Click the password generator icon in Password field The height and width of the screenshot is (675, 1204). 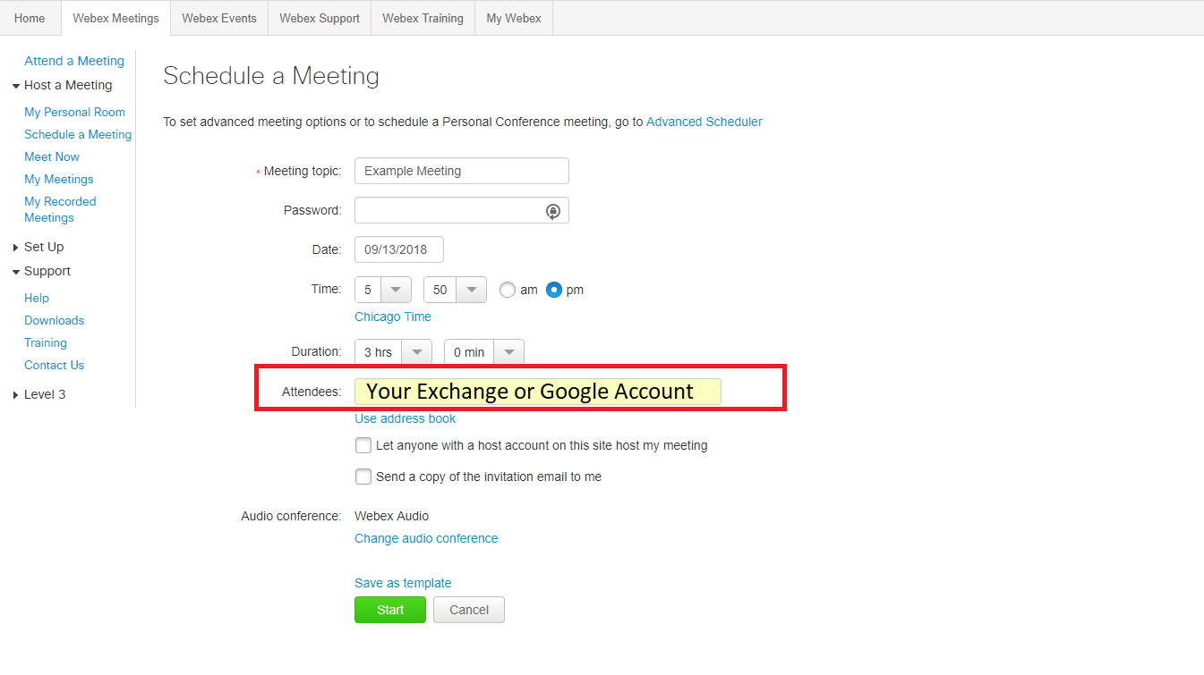553,211
